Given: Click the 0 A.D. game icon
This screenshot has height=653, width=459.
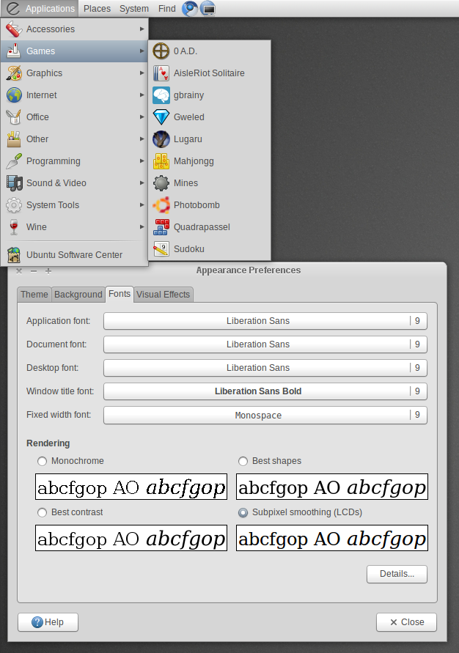Looking at the screenshot, I should [x=161, y=51].
